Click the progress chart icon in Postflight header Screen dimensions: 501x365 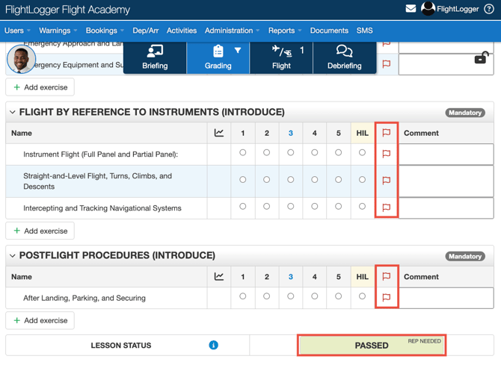(219, 276)
